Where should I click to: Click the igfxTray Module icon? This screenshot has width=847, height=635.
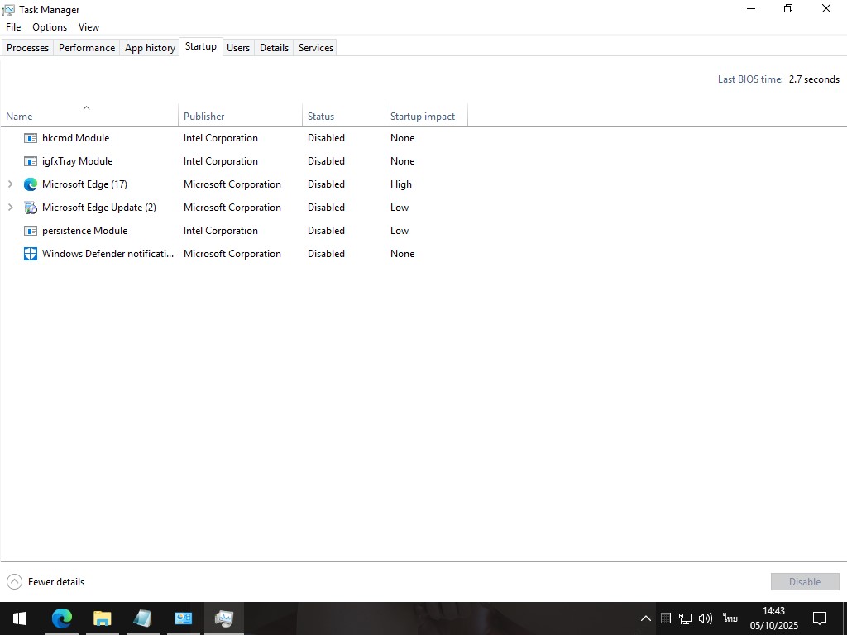[31, 161]
